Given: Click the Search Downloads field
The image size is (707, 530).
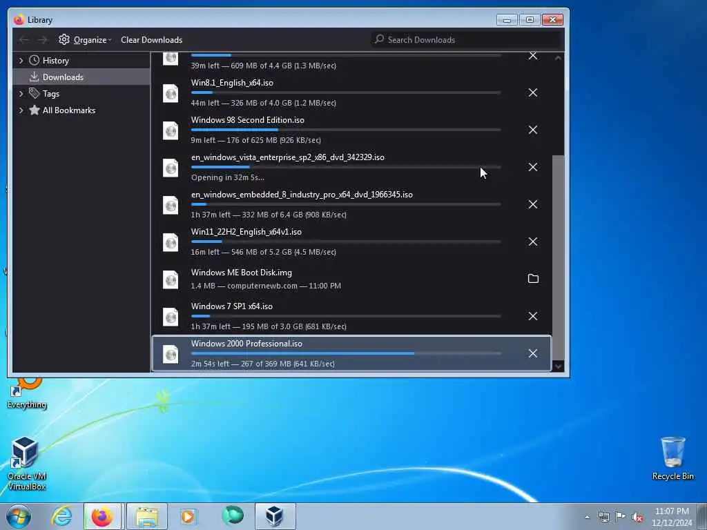Looking at the screenshot, I should (x=467, y=39).
